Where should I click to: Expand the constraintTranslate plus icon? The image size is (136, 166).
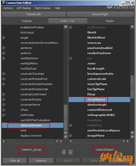(4, 74)
